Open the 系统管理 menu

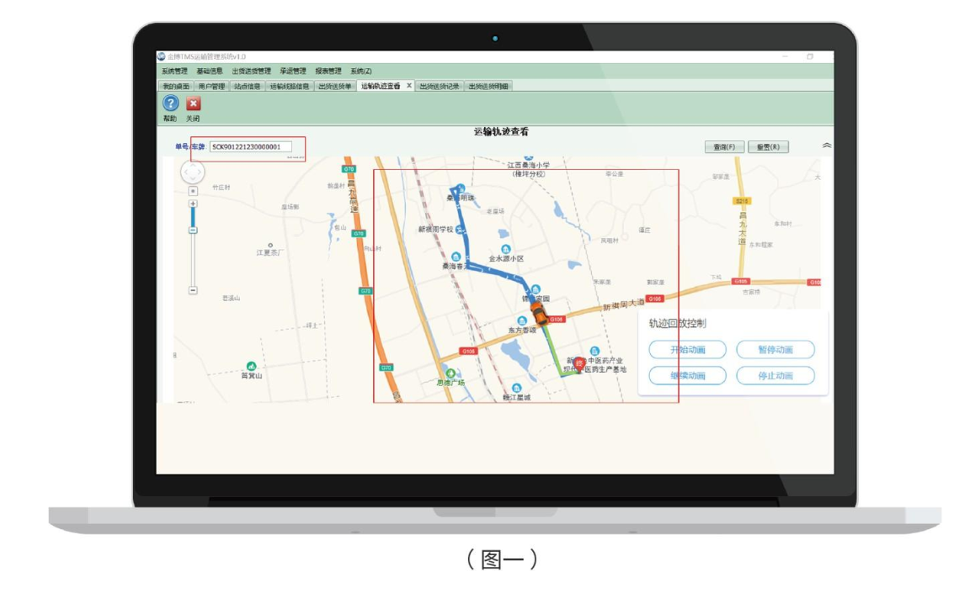tap(174, 71)
